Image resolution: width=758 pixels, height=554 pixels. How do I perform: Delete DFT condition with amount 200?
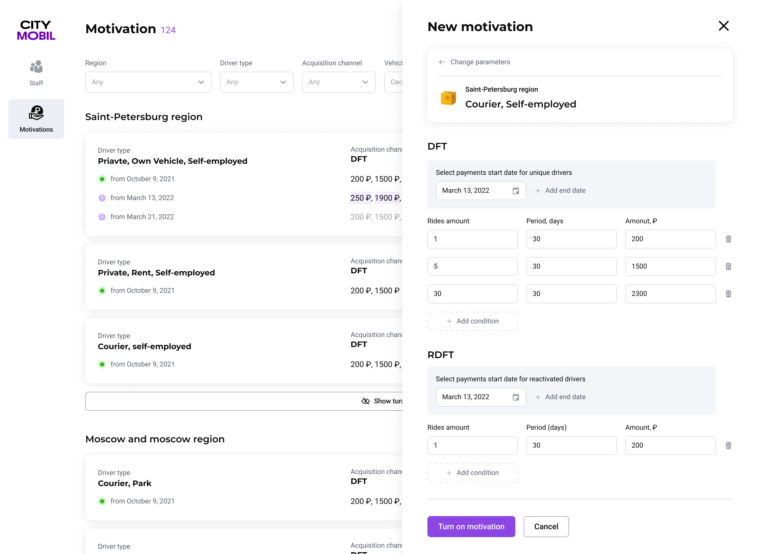pyautogui.click(x=728, y=239)
